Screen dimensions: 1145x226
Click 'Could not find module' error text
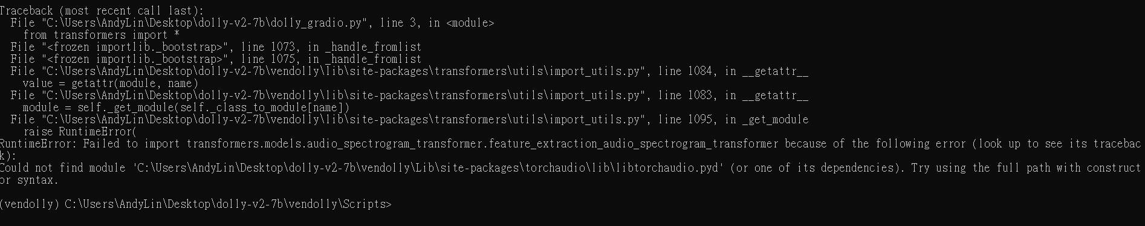[63, 168]
